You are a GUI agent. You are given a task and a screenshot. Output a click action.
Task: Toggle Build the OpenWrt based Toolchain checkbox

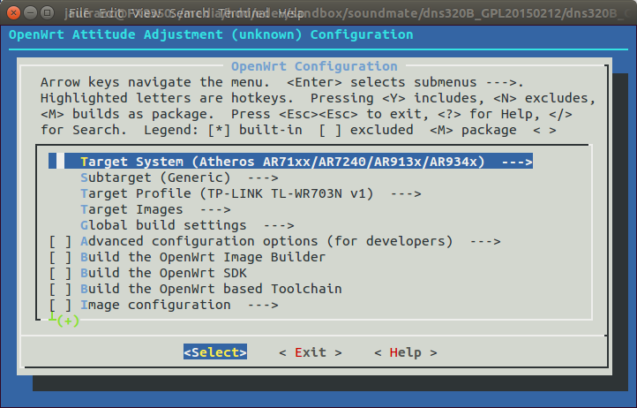tap(60, 289)
